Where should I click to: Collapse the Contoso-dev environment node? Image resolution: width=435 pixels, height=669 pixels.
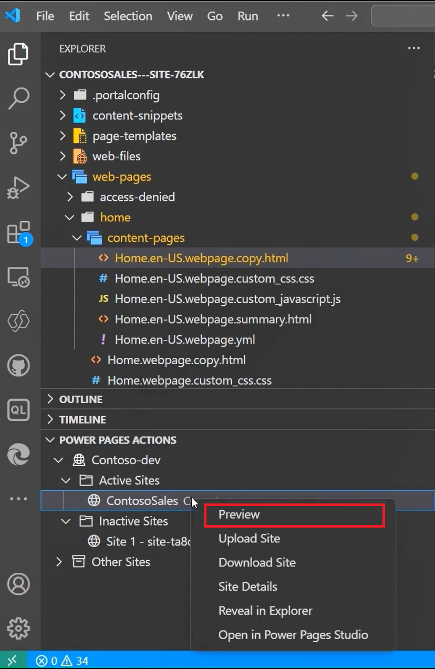[58, 460]
